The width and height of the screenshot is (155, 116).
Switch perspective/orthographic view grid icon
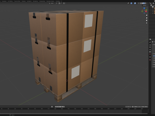coord(147,23)
